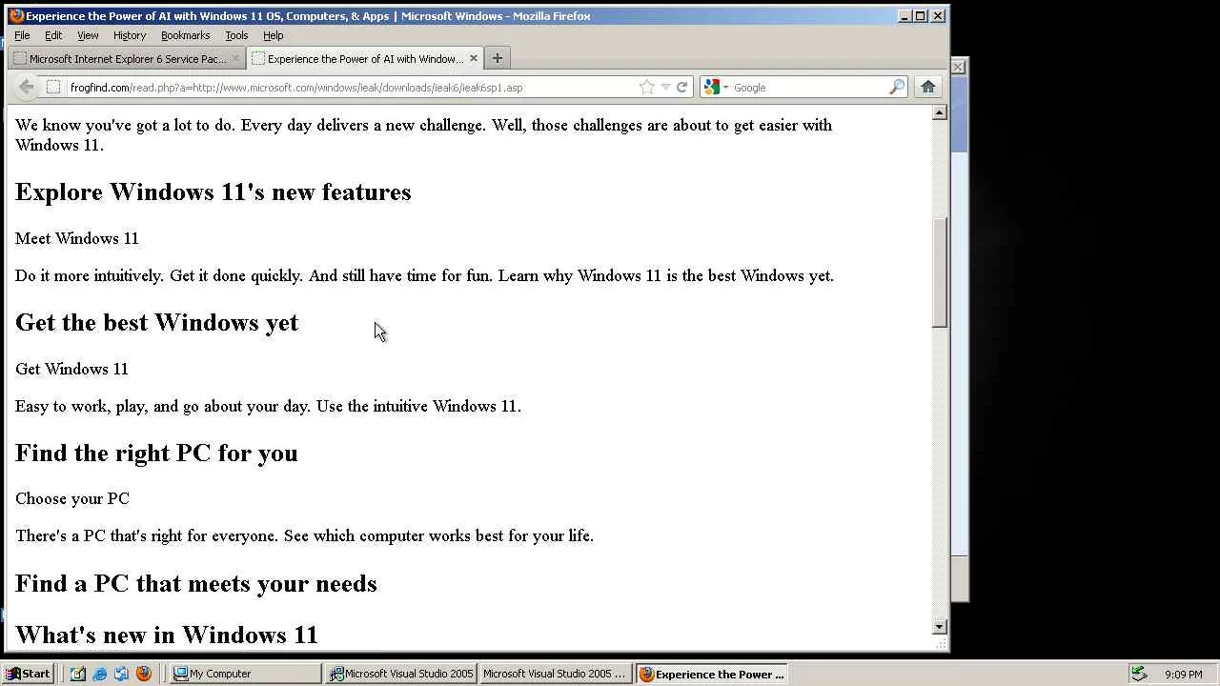Open the File menu
1220x686 pixels.
[22, 35]
